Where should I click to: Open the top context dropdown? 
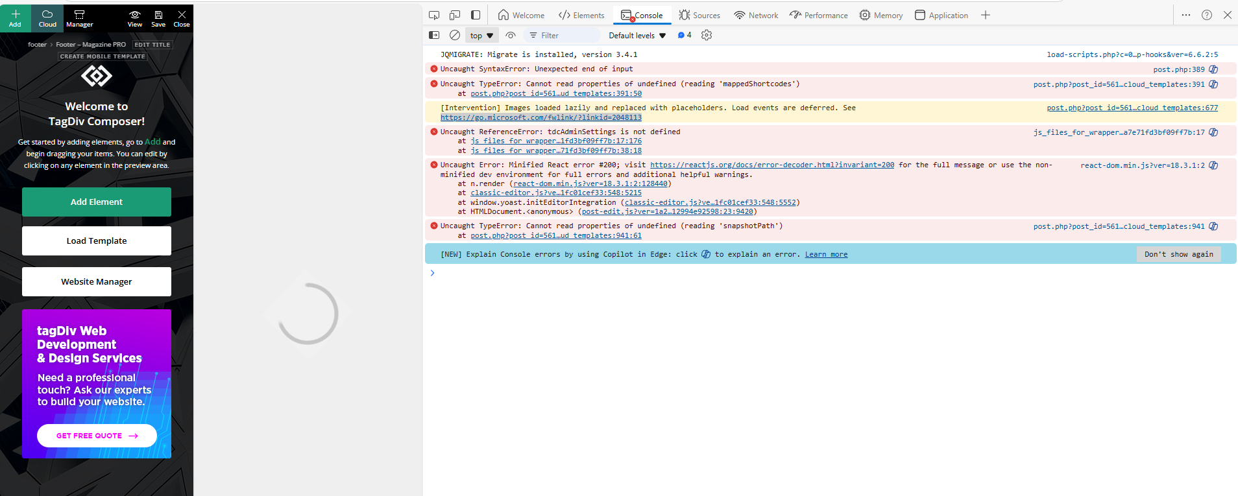coord(481,36)
